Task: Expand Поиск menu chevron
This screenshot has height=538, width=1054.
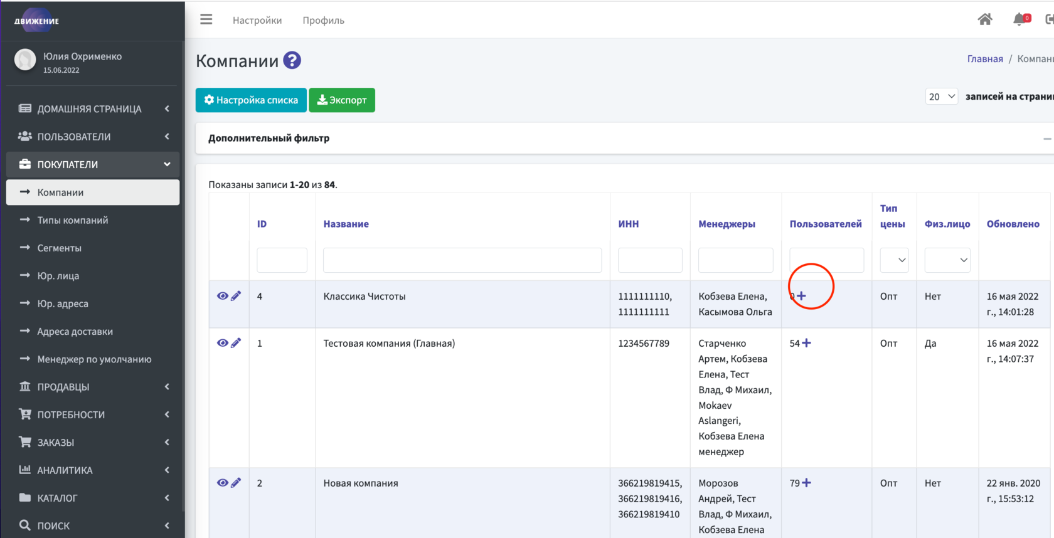Action: 167,525
